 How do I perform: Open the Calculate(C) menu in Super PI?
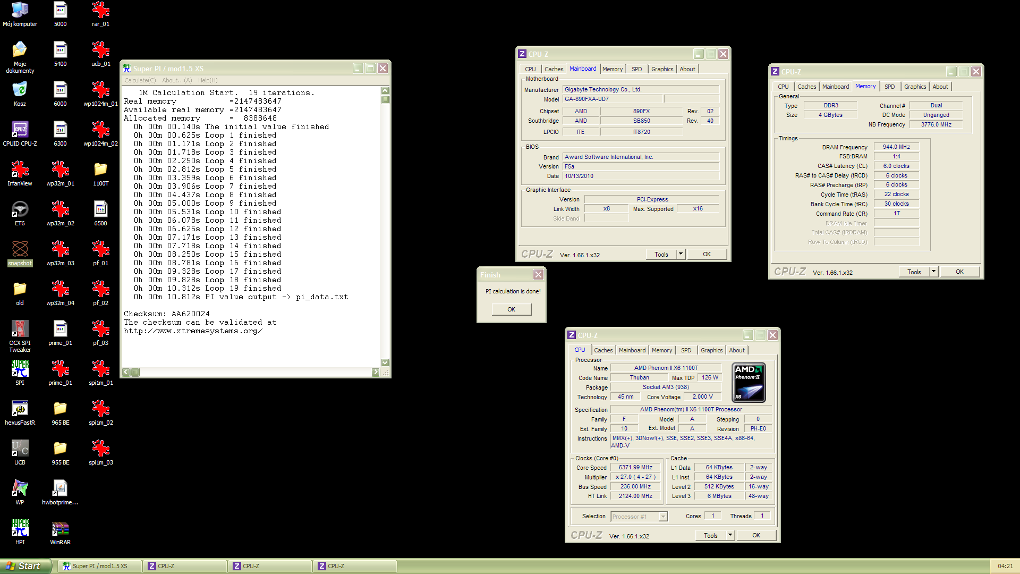click(x=140, y=80)
